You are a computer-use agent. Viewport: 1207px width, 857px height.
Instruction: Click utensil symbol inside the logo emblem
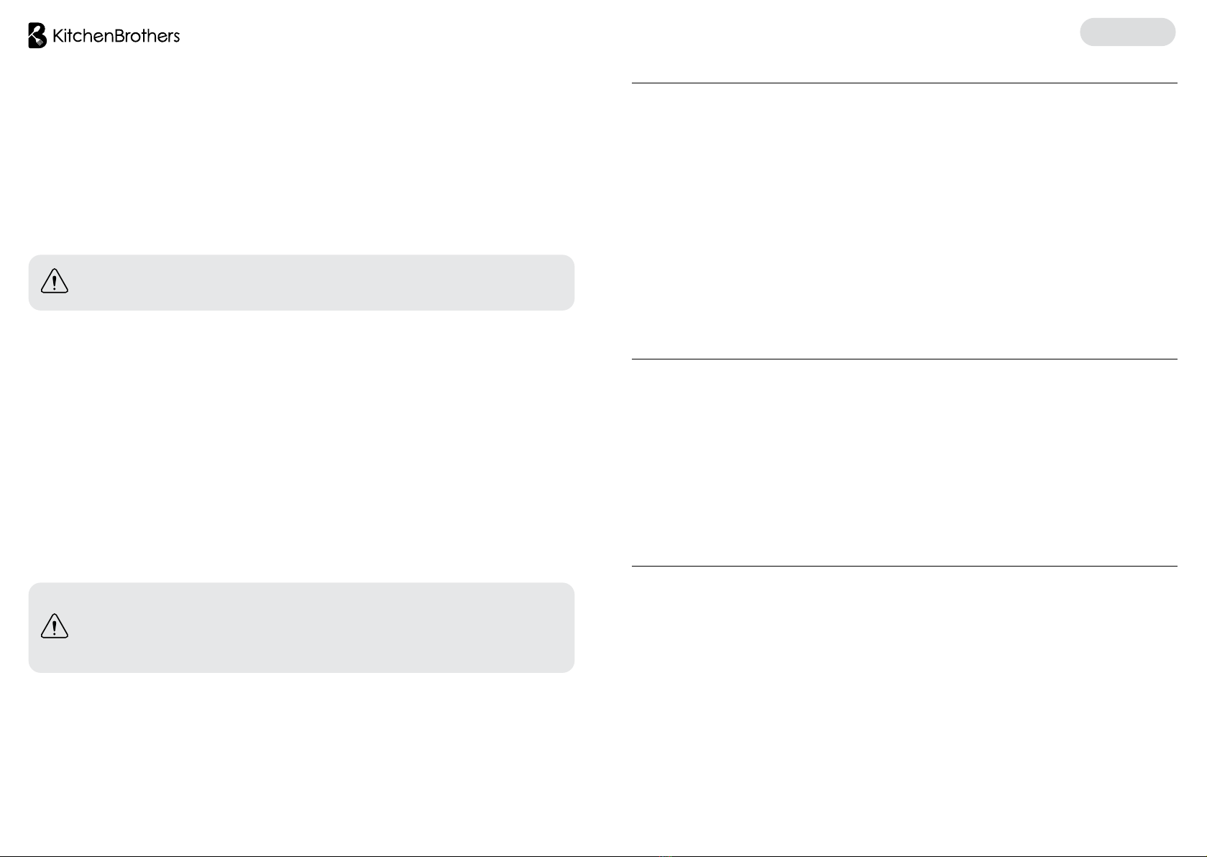coord(39,42)
